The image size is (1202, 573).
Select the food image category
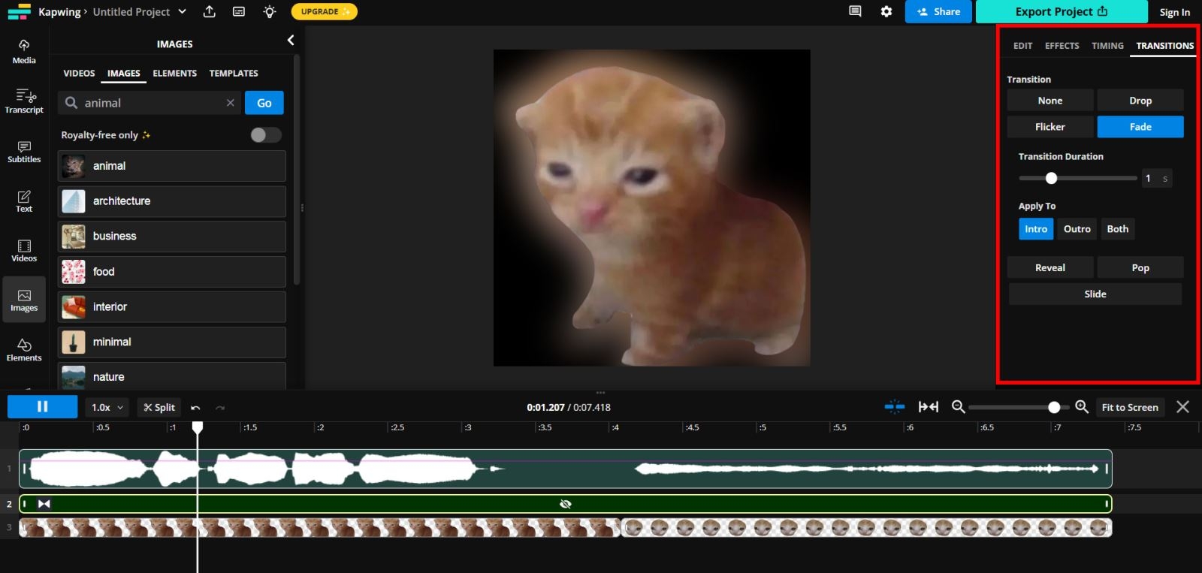click(x=172, y=272)
